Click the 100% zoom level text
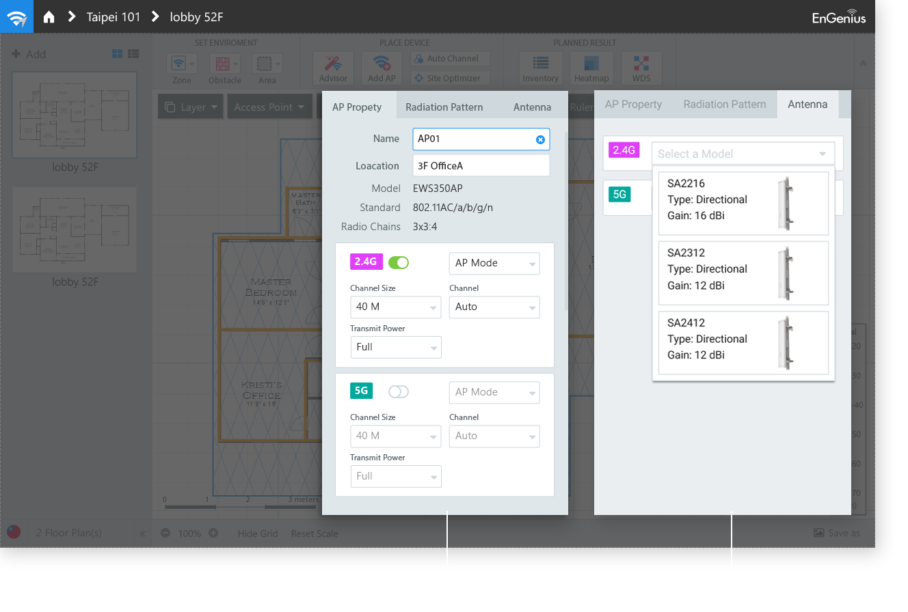908x612 pixels. [190, 533]
